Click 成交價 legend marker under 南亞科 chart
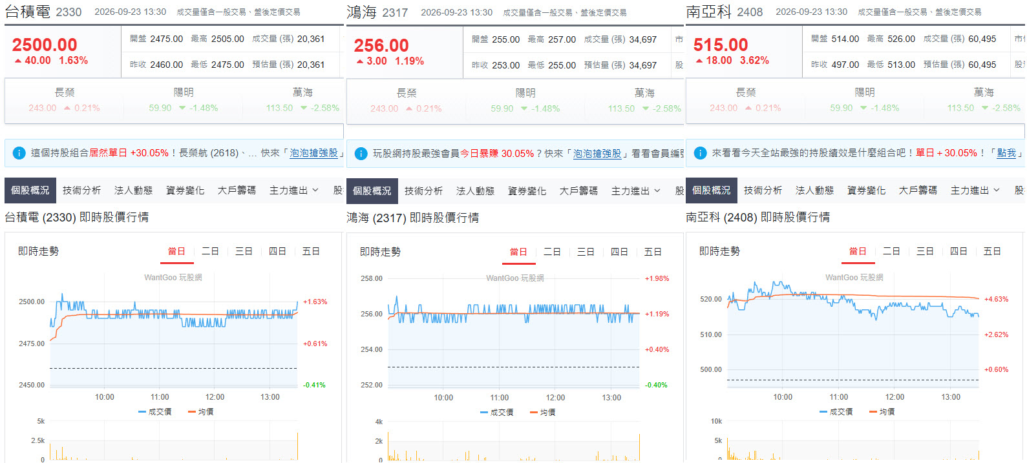 [x=823, y=412]
